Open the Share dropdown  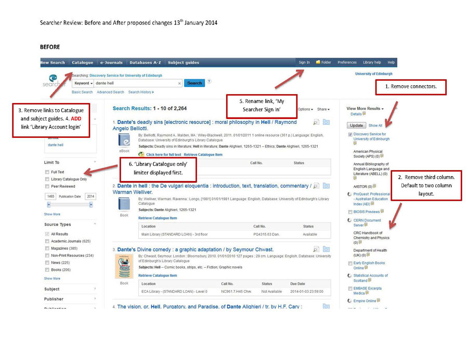323,109
